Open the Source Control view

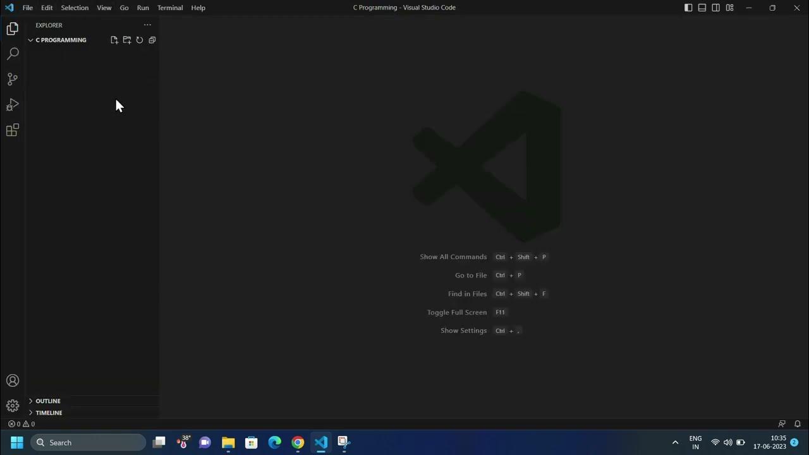(x=13, y=79)
